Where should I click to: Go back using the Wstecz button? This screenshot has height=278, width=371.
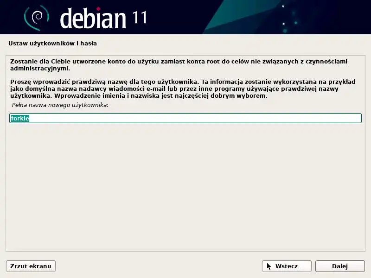pos(287,266)
